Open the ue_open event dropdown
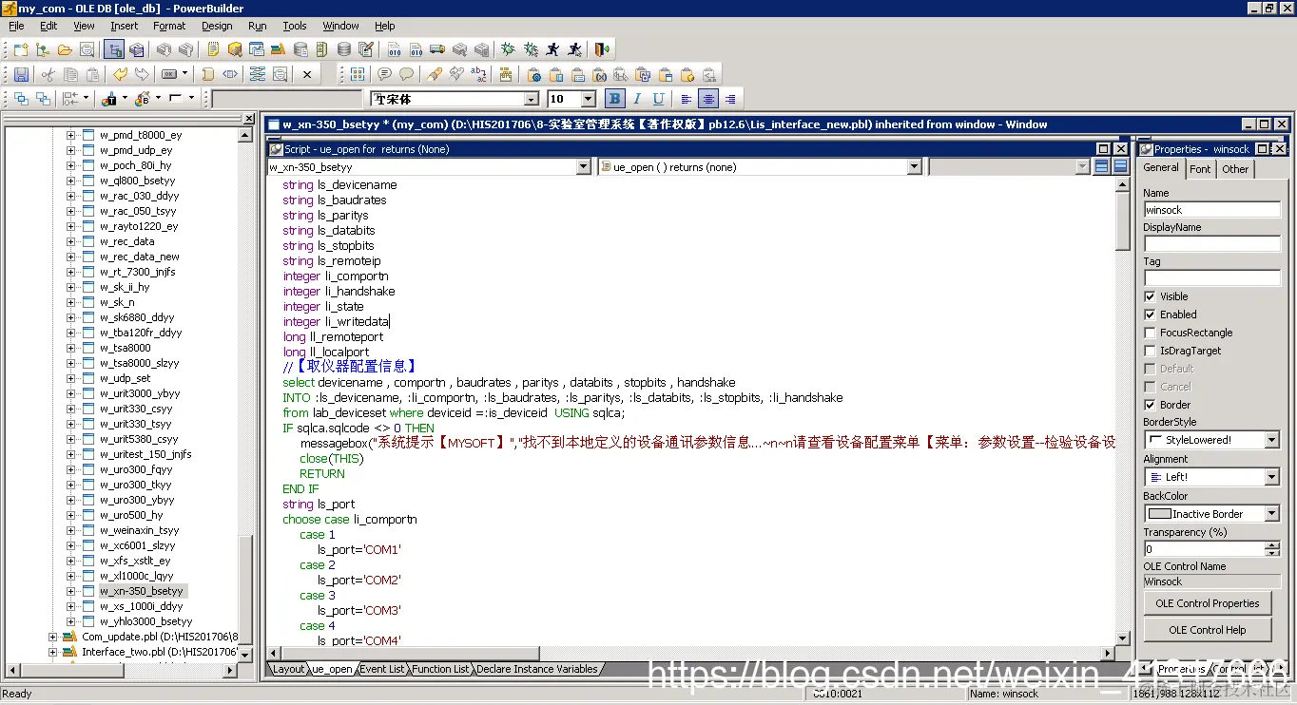The width and height of the screenshot is (1297, 705). (914, 167)
